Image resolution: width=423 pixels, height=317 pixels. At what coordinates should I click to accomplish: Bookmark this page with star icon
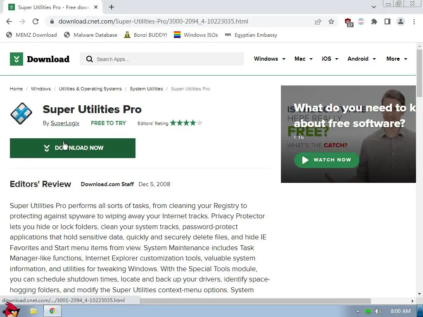(331, 21)
